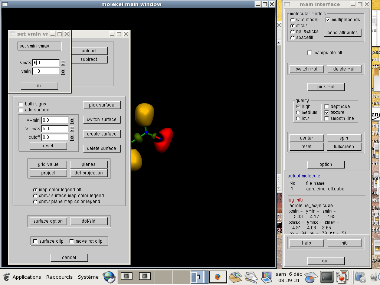The image size is (380, 285).
Task: Increase V-min with spinner up arrow
Action: [72, 119]
